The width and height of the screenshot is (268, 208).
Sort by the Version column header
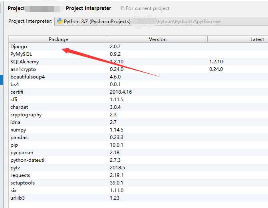(x=158, y=39)
